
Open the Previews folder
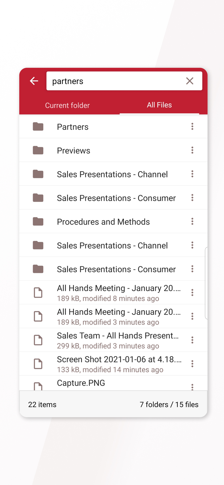tap(74, 151)
